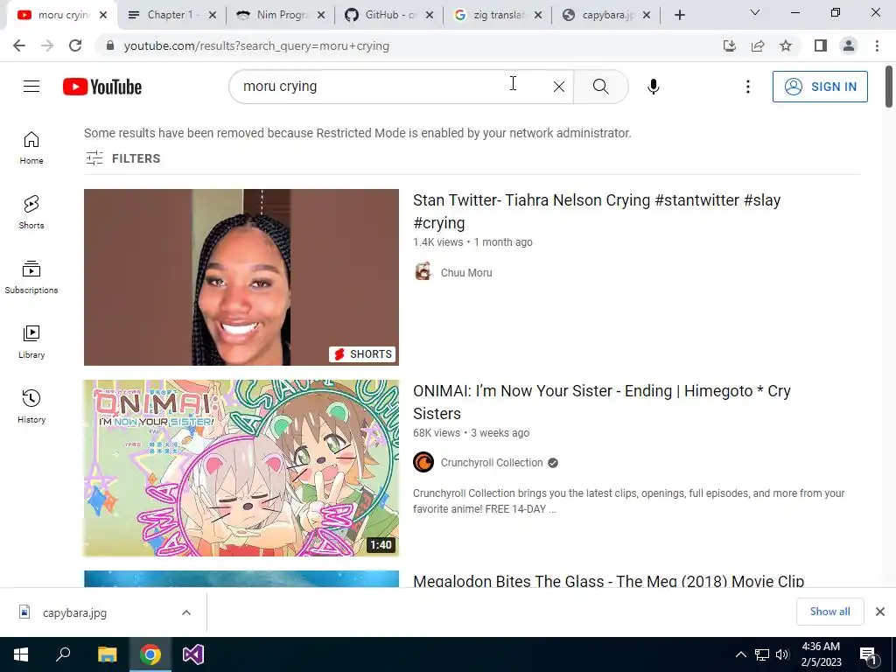Open Windows taskbar search

(x=63, y=654)
